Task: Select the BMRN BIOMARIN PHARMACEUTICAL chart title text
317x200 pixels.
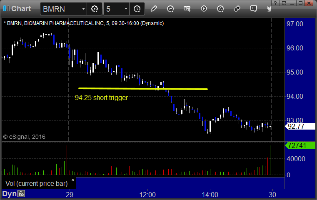Action: [x=84, y=23]
